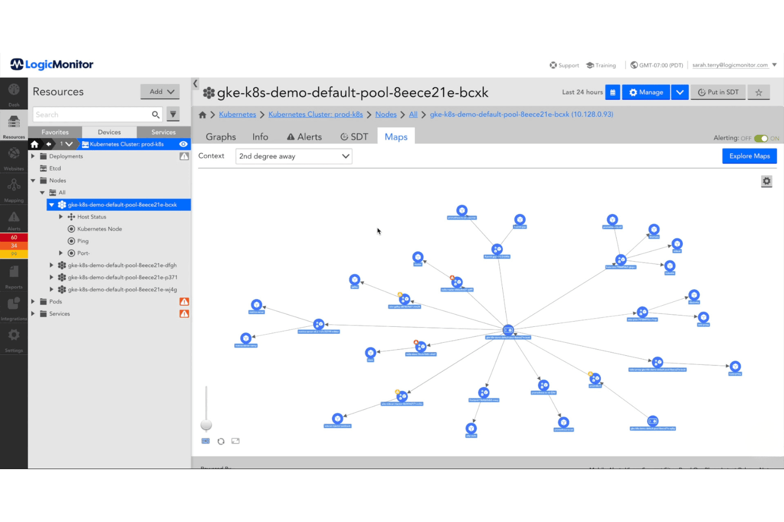Open the Settings section in the sidebar
This screenshot has width=784, height=522.
pyautogui.click(x=14, y=339)
